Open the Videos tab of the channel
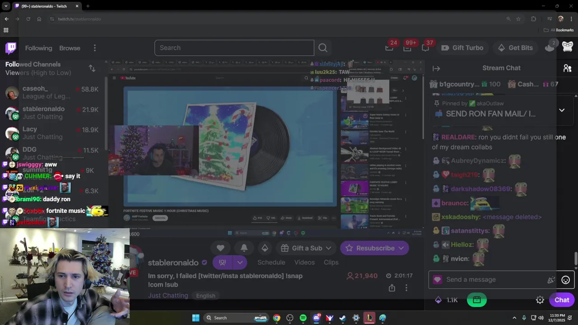Image resolution: width=578 pixels, height=325 pixels. [x=304, y=262]
